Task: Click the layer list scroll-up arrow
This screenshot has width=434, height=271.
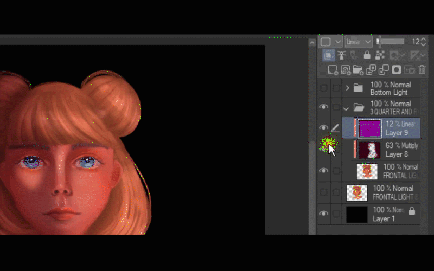Action: point(312,43)
